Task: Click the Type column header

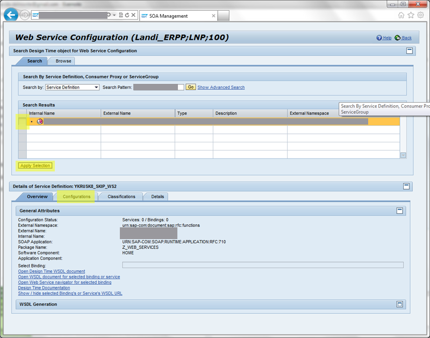Action: point(194,113)
